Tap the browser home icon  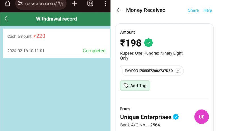[x=8, y=3]
